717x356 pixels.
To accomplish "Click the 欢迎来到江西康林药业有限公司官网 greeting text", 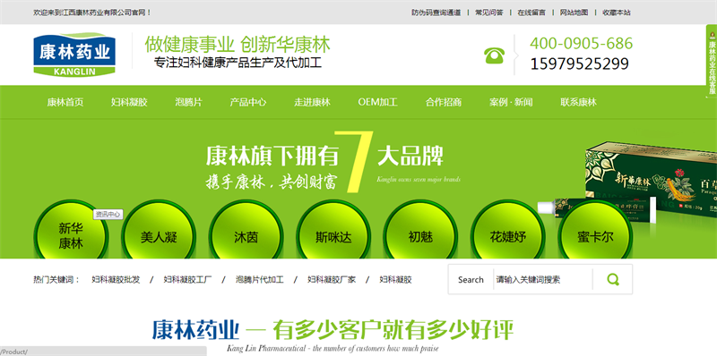I will pos(92,13).
